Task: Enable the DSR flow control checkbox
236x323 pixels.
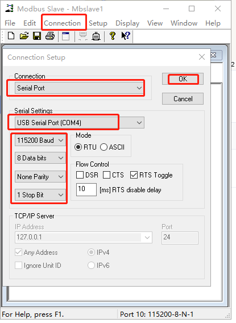Action: (x=80, y=175)
